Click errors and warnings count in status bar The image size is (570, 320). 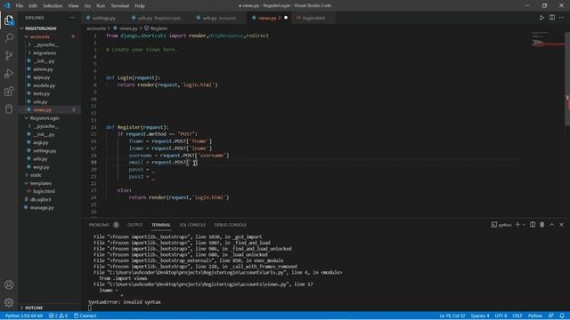(58, 316)
